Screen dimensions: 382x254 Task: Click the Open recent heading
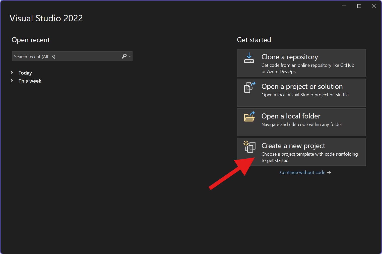(x=31, y=40)
